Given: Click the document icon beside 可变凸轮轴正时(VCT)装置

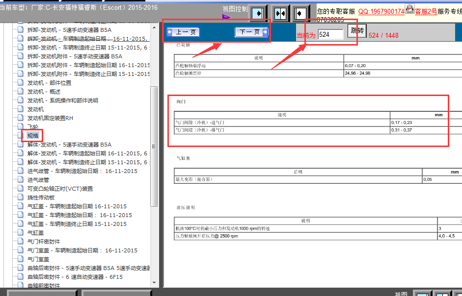Looking at the screenshot, I should tap(20, 188).
